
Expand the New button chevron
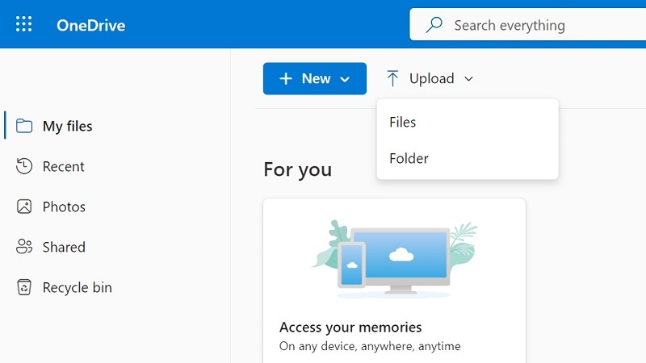345,79
